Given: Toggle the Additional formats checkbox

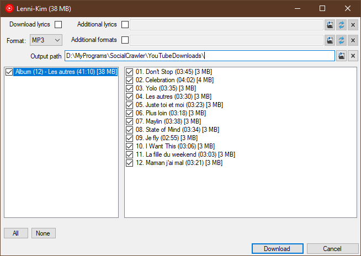Looking at the screenshot, I should coord(125,40).
